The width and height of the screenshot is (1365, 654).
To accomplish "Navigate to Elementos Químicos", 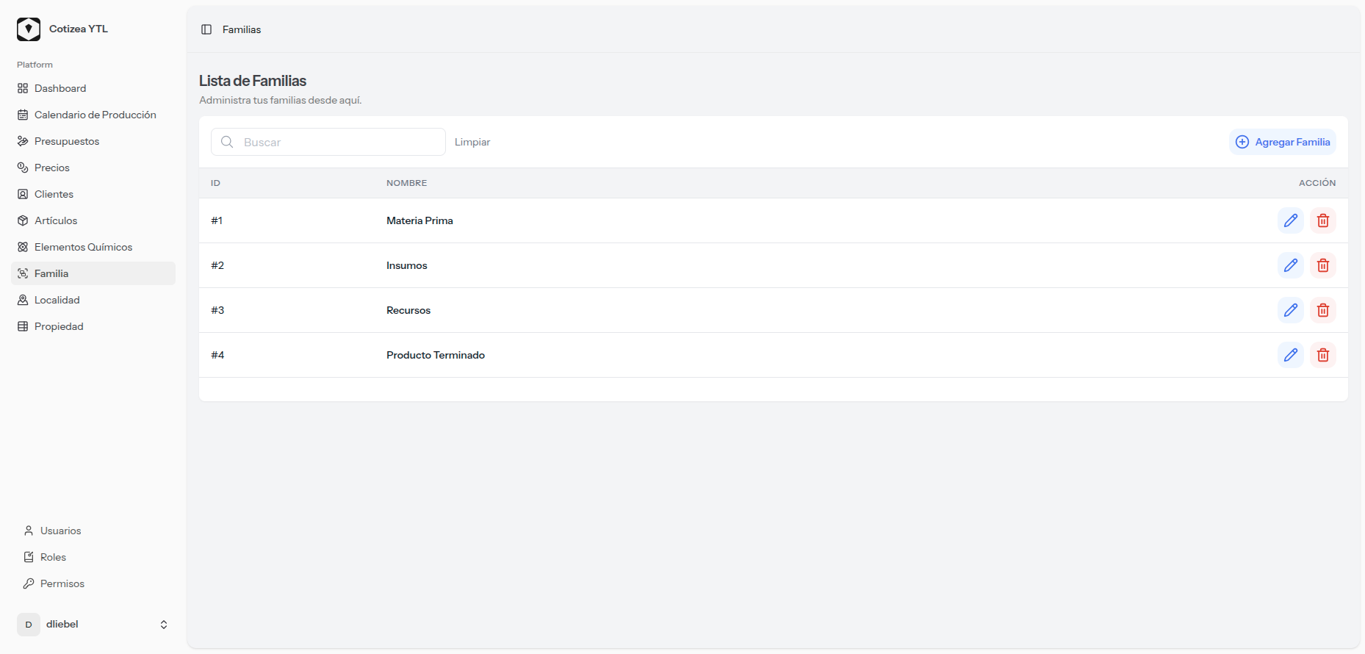I will [83, 247].
